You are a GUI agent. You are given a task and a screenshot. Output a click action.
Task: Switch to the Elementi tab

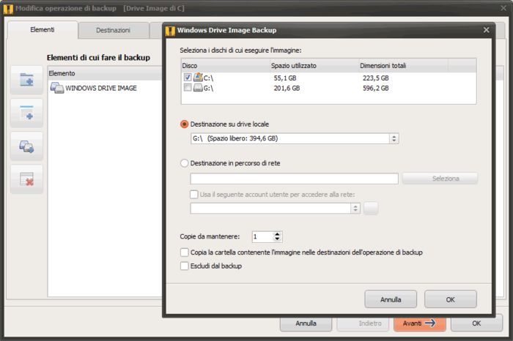[43, 30]
